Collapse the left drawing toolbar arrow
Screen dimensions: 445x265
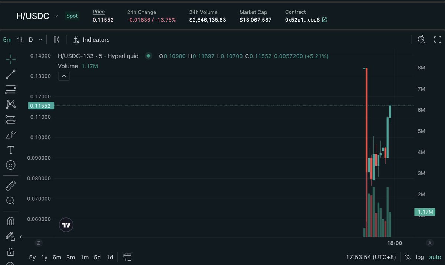pos(21,236)
